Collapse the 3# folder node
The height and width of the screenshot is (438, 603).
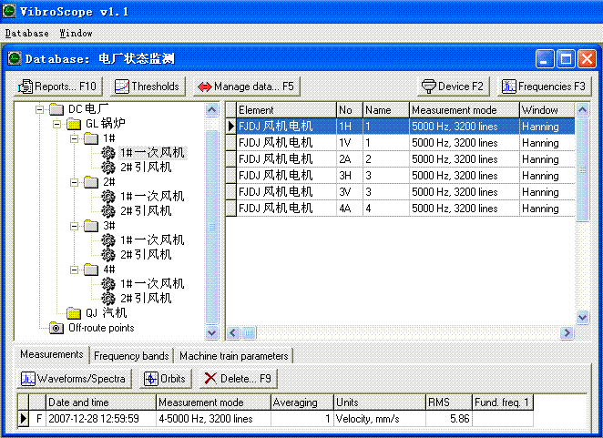pos(74,226)
